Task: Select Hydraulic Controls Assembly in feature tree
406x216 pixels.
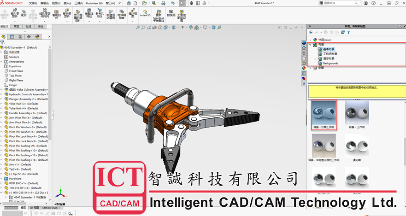Action: 28,94
